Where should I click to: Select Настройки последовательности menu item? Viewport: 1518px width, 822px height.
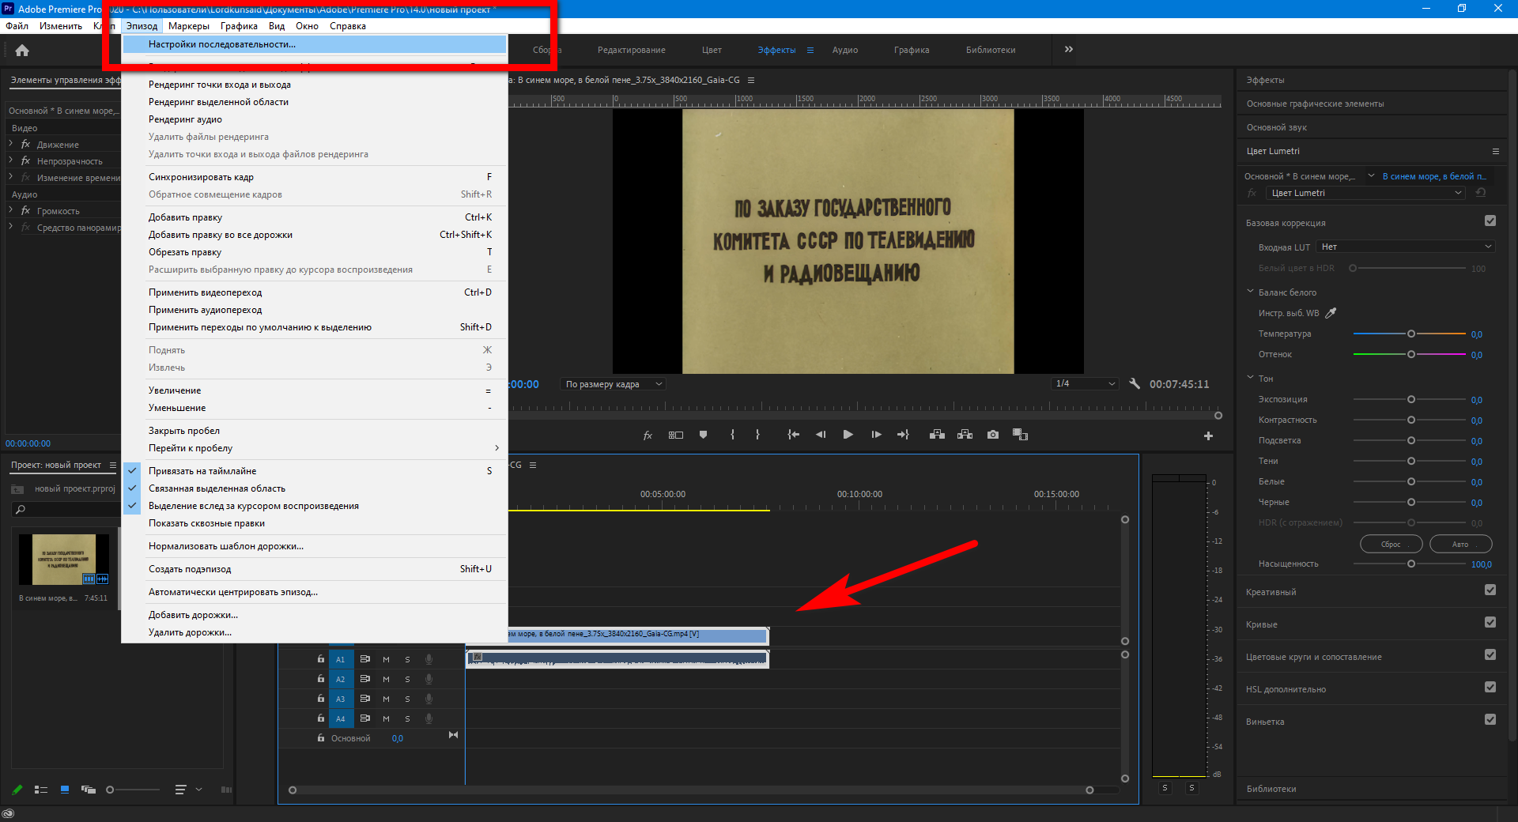coord(222,44)
